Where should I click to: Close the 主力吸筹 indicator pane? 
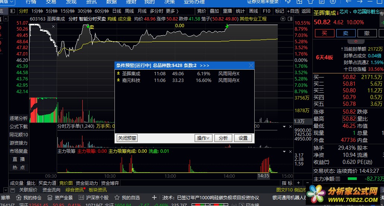coord(290,152)
